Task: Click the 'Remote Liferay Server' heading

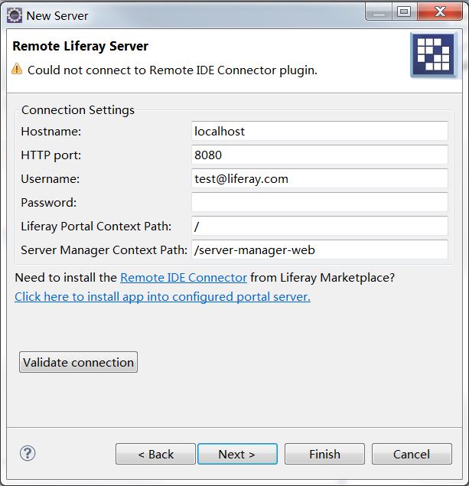Action: (x=80, y=46)
